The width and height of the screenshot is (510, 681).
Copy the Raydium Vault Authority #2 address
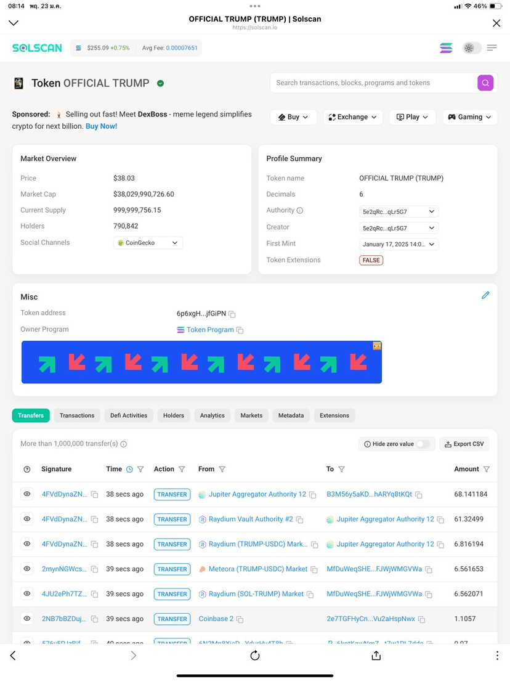(x=299, y=520)
